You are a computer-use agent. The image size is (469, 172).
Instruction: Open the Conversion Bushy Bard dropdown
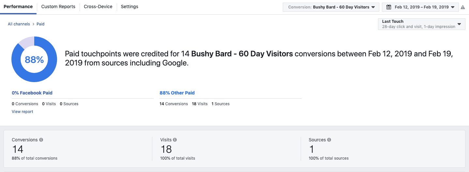331,7
